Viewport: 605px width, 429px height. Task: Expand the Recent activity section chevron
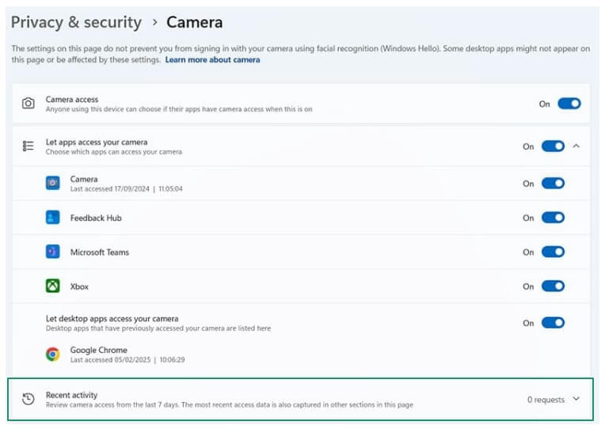pos(576,399)
